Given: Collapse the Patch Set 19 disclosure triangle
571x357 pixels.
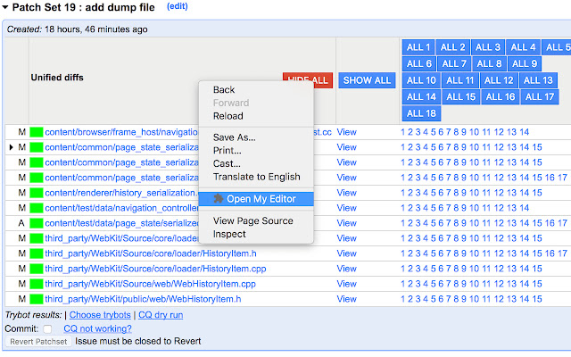Looking at the screenshot, I should (5, 7).
